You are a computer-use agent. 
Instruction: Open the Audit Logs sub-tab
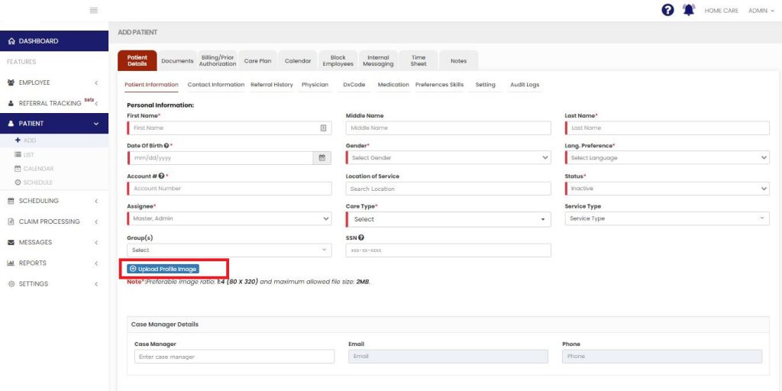pos(525,85)
